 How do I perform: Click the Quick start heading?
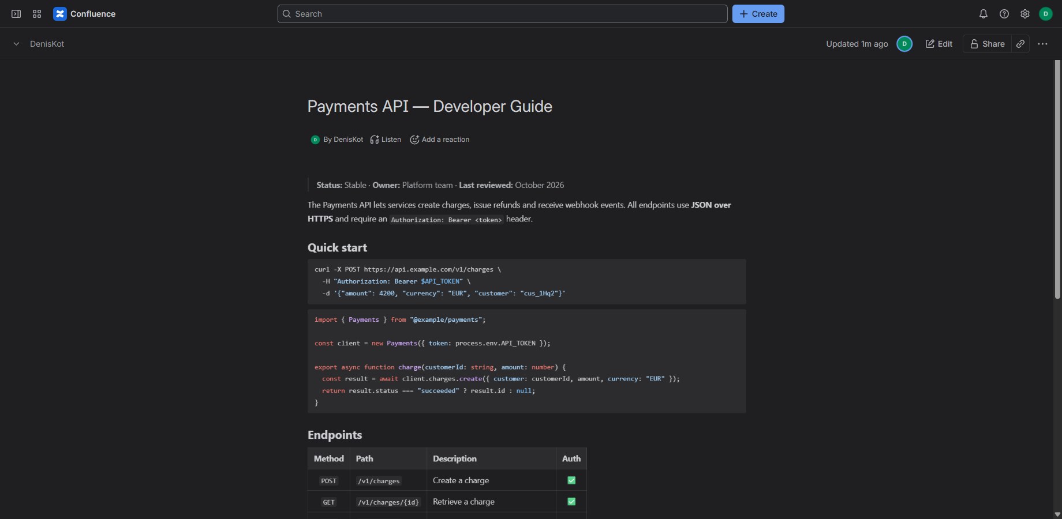[x=337, y=247]
